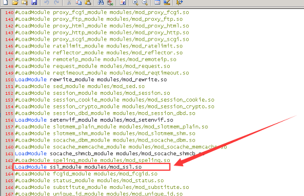The image size is (304, 196).
Task: Click the setenvif_module LoadModule line
Action: point(94,120)
